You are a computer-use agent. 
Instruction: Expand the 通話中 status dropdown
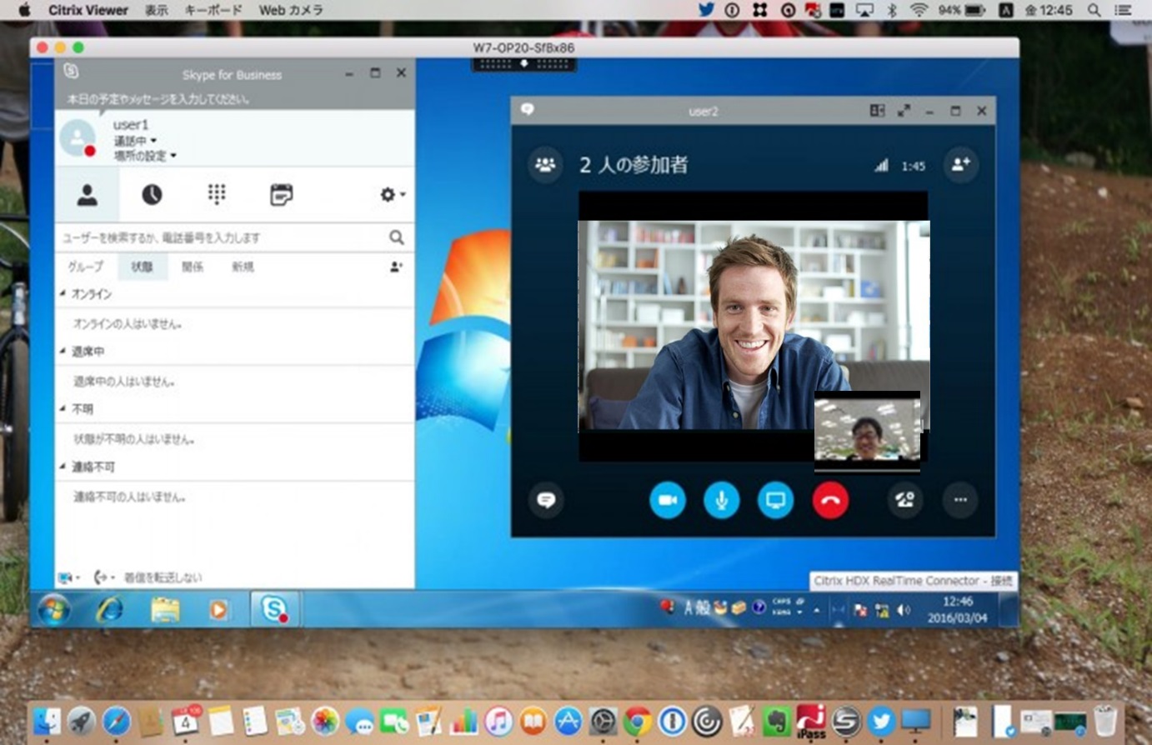point(135,141)
